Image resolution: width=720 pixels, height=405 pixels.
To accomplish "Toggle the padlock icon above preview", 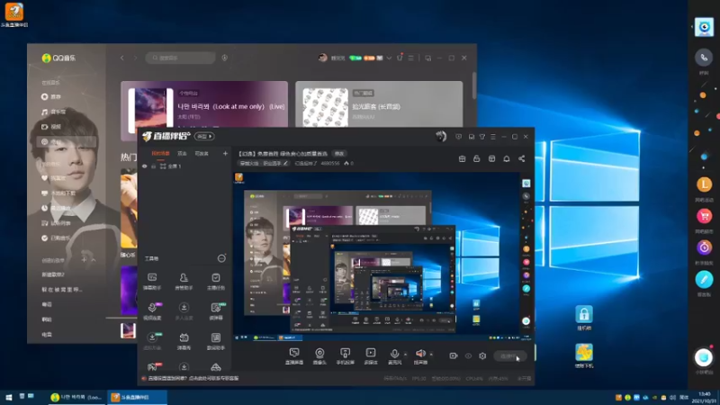I will 477,159.
